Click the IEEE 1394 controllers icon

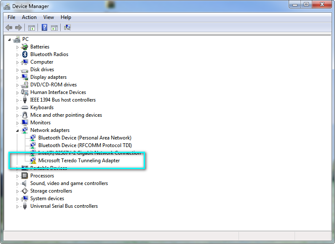pos(25,100)
